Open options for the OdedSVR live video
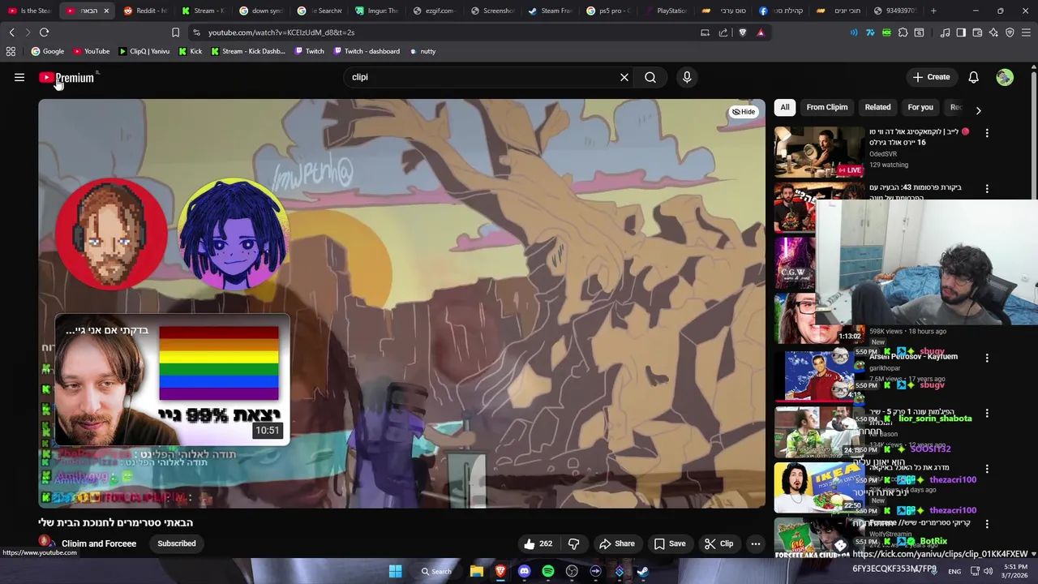1038x584 pixels. [x=987, y=132]
